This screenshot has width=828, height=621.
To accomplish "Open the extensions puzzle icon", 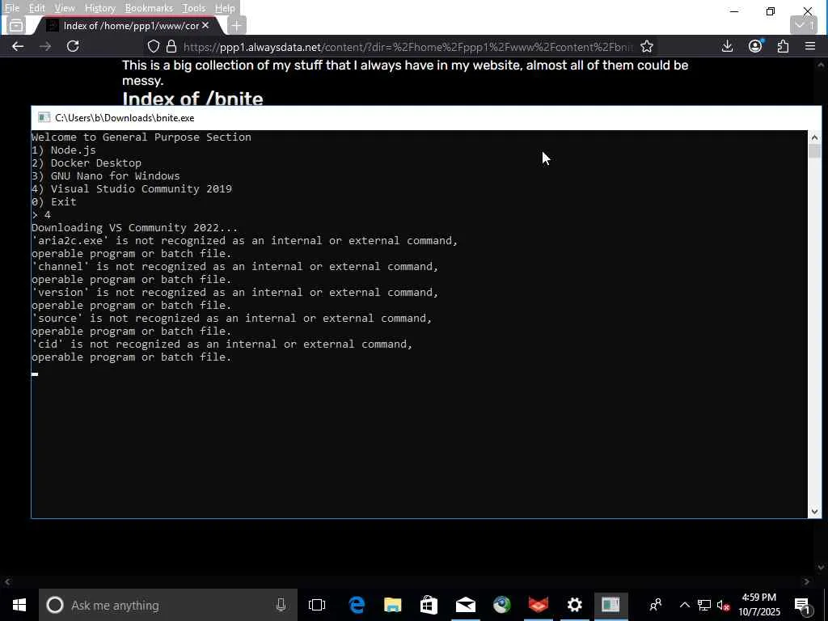I will coord(783,46).
